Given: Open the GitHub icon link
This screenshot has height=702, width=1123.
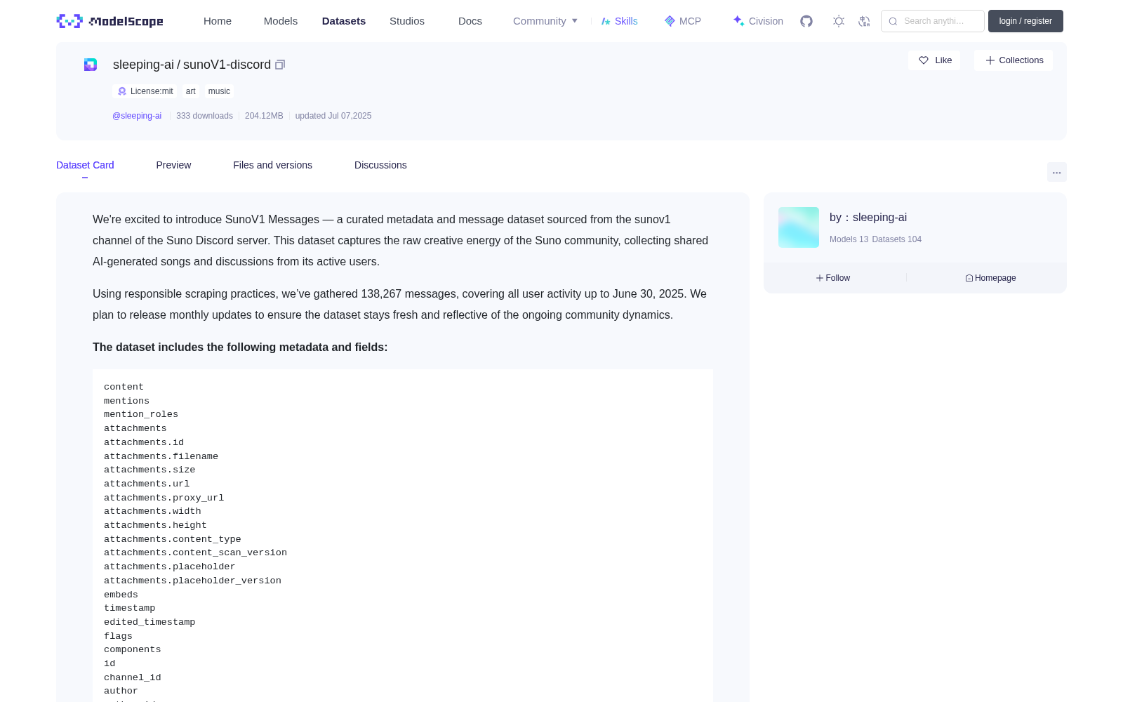Looking at the screenshot, I should coord(806,21).
